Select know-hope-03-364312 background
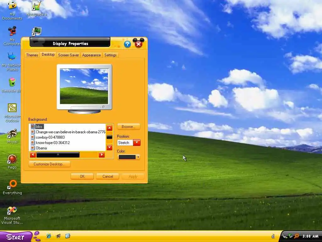This screenshot has height=242, width=322. point(53,143)
